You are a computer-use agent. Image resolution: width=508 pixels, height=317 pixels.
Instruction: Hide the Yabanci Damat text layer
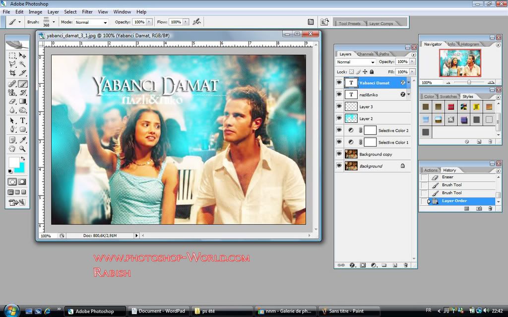tap(339, 83)
